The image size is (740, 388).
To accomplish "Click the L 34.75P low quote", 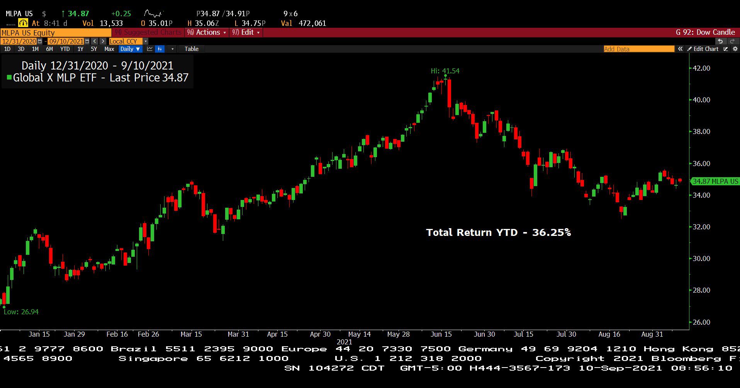I will click(250, 23).
